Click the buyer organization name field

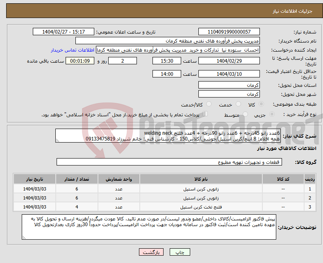coord(168,41)
